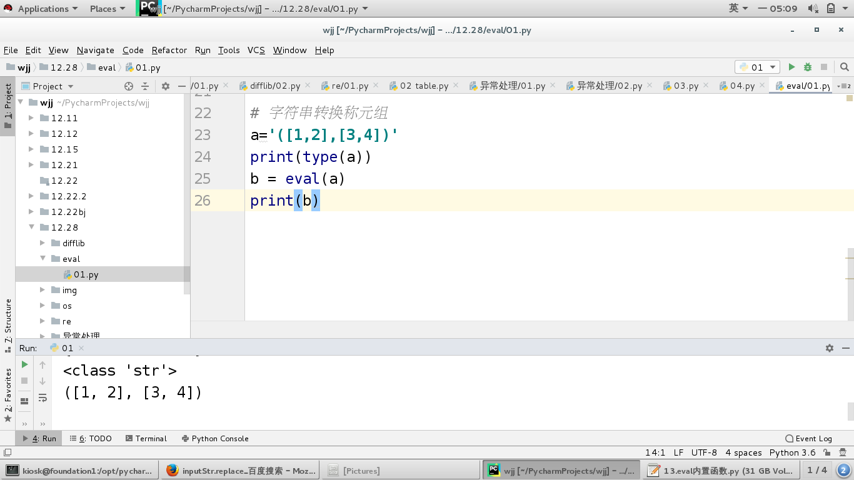
Task: Toggle soft-wrap in Run output
Action: click(43, 397)
